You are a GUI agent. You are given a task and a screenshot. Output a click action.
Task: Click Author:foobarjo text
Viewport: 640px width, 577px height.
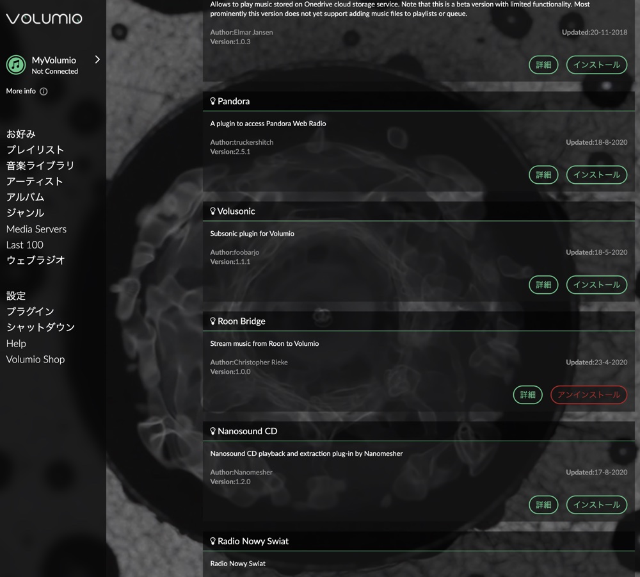tap(234, 252)
